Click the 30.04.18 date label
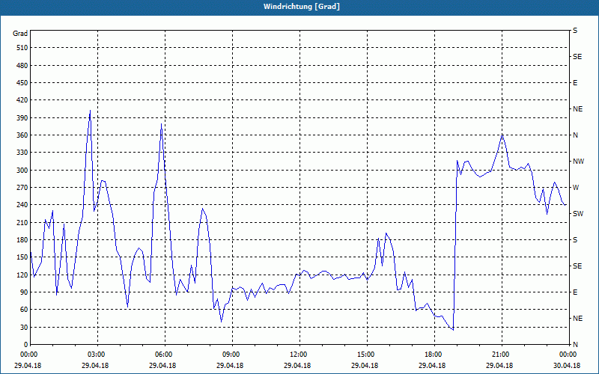Viewport: 599px width, 374px height. (567, 365)
